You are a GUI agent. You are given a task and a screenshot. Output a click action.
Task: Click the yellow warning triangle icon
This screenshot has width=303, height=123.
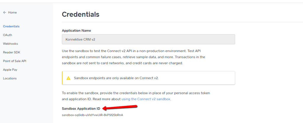68,78
